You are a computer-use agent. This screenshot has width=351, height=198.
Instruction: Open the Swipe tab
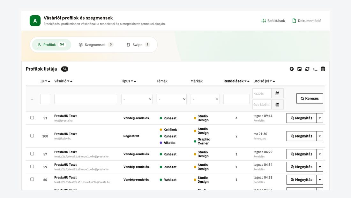click(138, 45)
